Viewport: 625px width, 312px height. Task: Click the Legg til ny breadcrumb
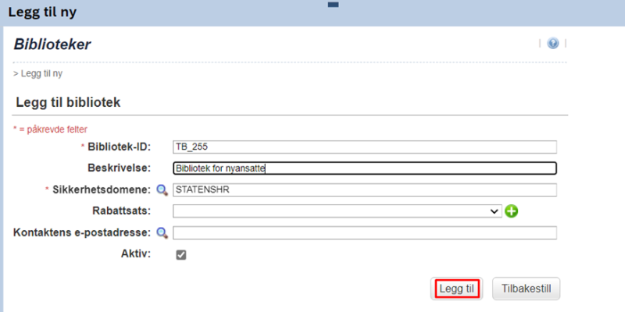pyautogui.click(x=37, y=73)
